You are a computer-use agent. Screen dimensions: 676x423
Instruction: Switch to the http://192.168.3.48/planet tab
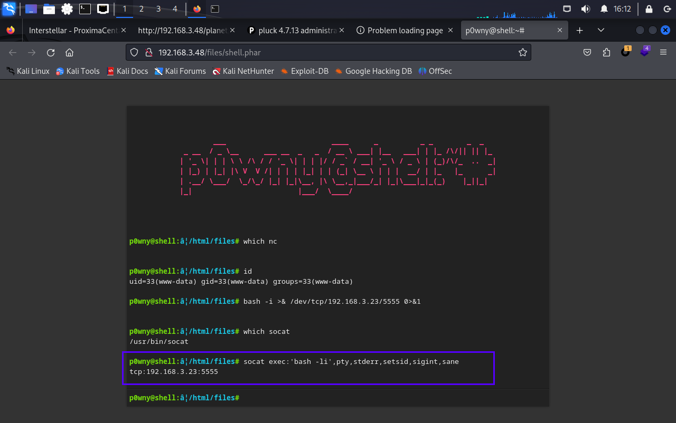click(x=182, y=31)
